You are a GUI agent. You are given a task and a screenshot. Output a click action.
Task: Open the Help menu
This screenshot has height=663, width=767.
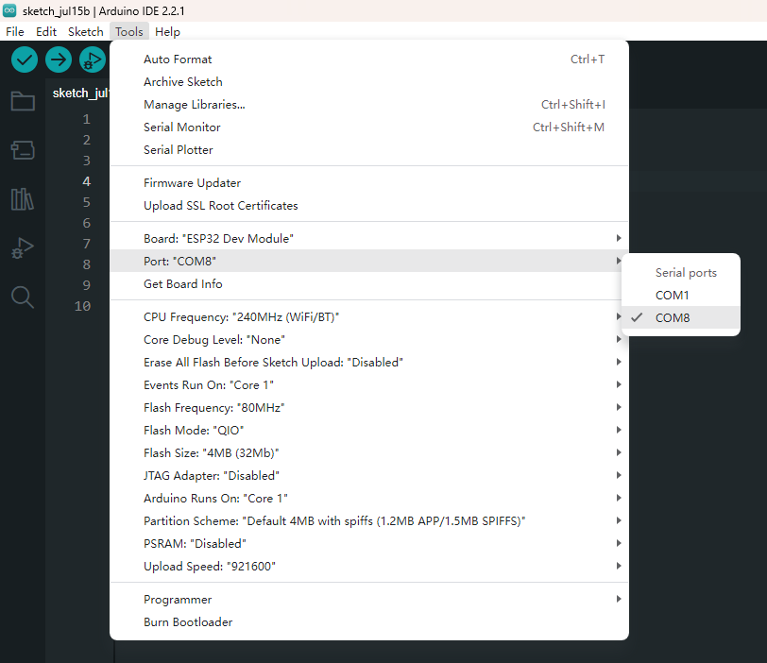click(x=167, y=32)
